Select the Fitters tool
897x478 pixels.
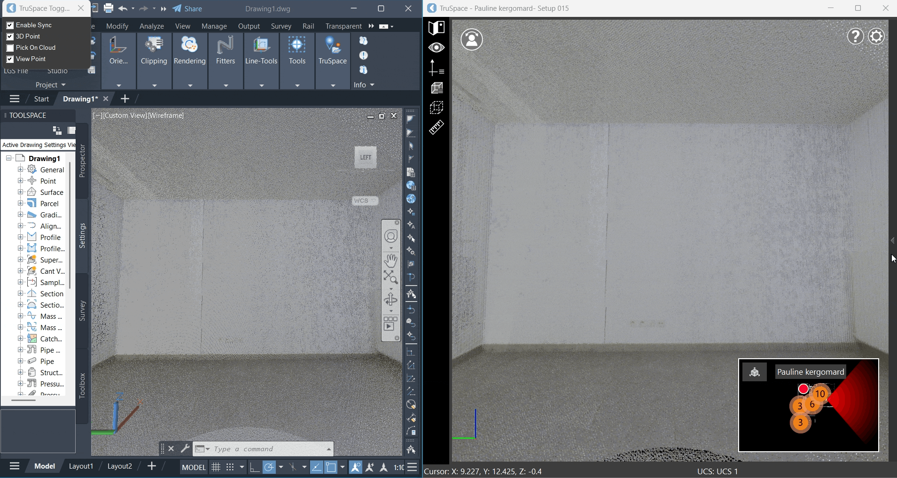(x=225, y=52)
